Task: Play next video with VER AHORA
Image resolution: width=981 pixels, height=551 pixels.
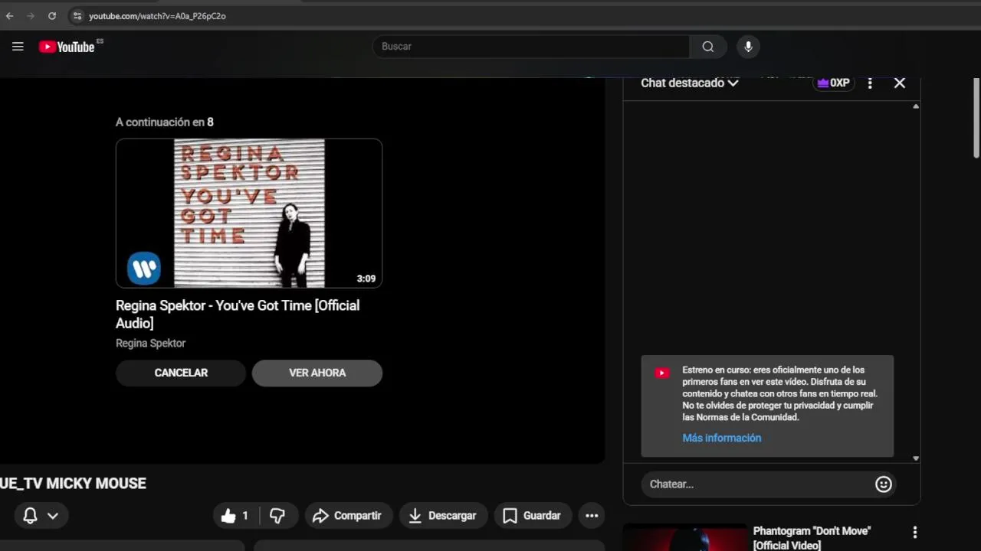Action: (317, 373)
